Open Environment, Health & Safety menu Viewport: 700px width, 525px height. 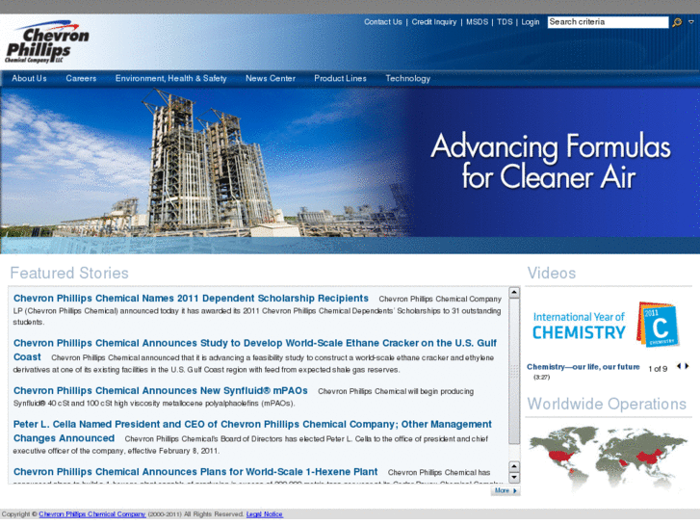click(171, 78)
